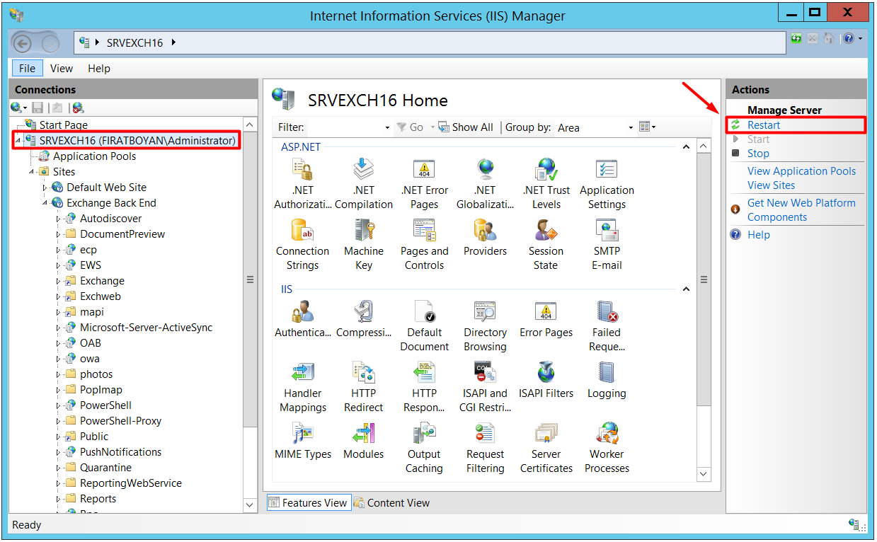Open the Authentication feature icon
This screenshot has height=542, width=877.
click(303, 318)
